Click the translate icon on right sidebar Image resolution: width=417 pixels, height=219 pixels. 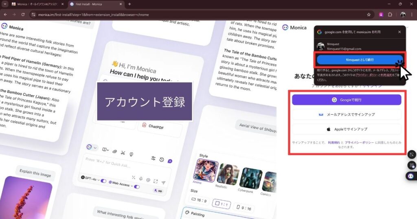[x=412, y=154]
